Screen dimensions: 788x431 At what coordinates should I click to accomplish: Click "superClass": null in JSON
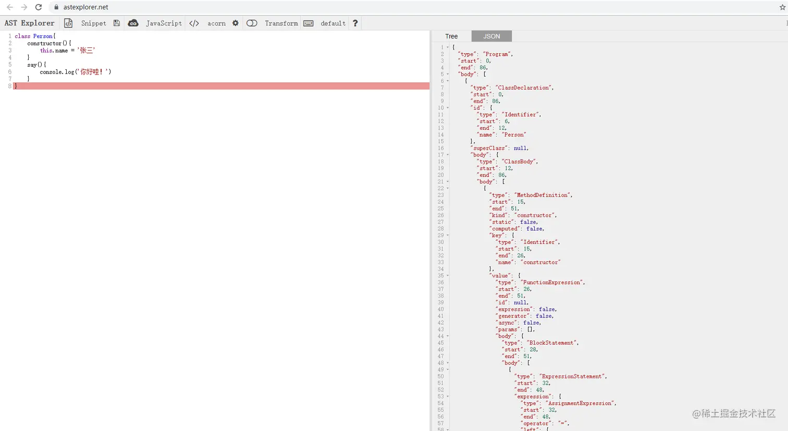click(x=499, y=149)
